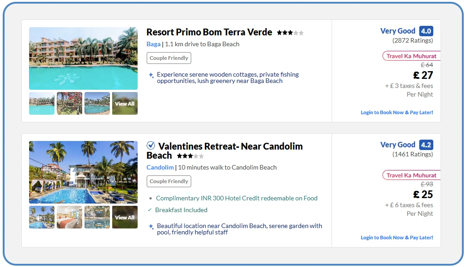466x267 pixels.
Task: Open the main pool photo of Resort Primo
Action: pos(83,58)
